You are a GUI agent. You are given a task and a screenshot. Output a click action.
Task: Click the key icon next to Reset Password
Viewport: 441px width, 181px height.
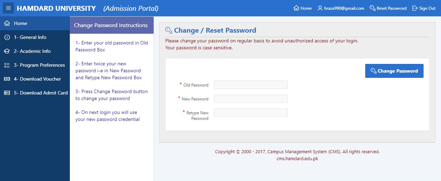[372, 8]
